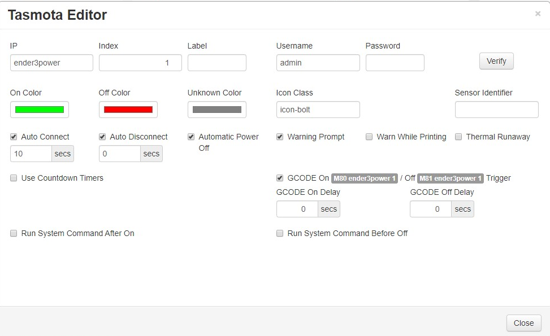
Task: Click the Thermal Runaway label text
Action: point(498,137)
